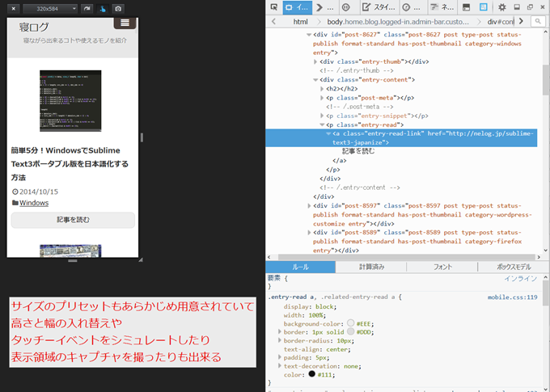Collapse the entry-read paragraph node
This screenshot has width=550, height=392.
[x=322, y=124]
